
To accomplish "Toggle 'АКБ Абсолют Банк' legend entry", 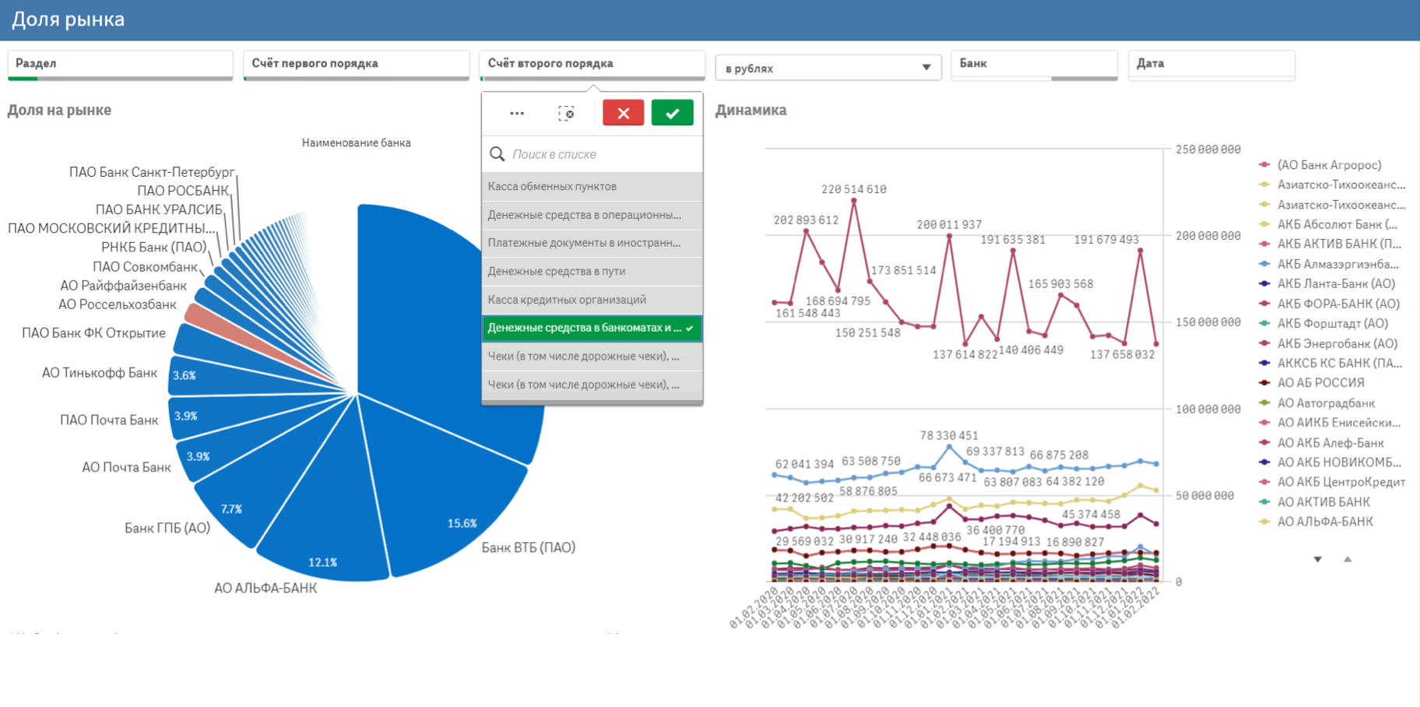I will 1328,224.
